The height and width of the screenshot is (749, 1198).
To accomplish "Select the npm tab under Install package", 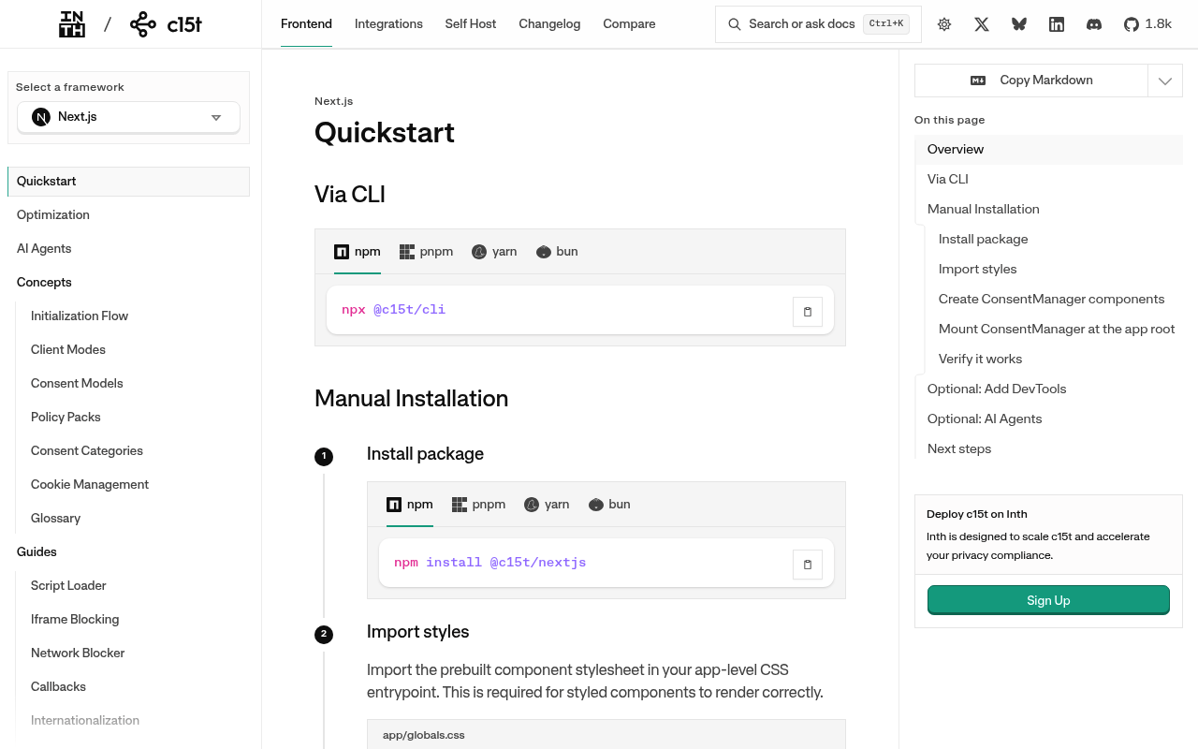I will [410, 505].
